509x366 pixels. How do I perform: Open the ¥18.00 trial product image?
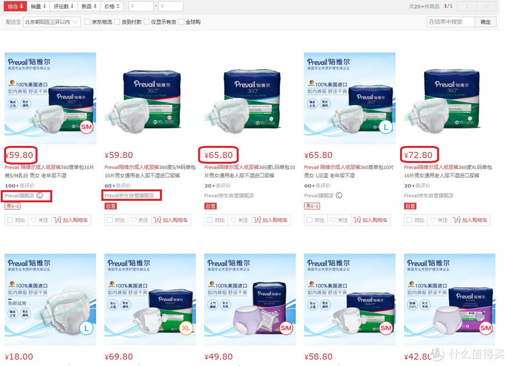click(x=50, y=299)
